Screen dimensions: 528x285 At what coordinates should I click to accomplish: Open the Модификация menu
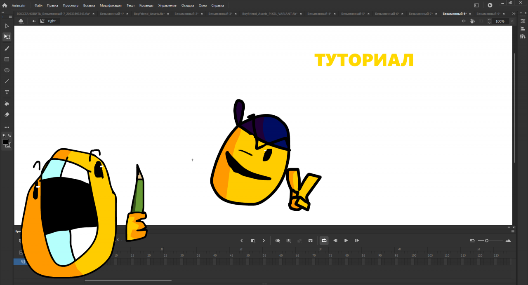tap(111, 5)
